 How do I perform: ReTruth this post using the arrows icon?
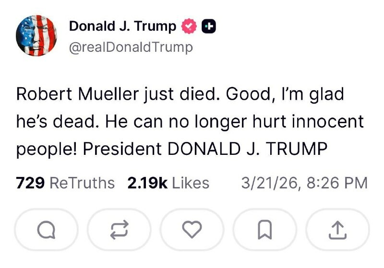click(119, 231)
